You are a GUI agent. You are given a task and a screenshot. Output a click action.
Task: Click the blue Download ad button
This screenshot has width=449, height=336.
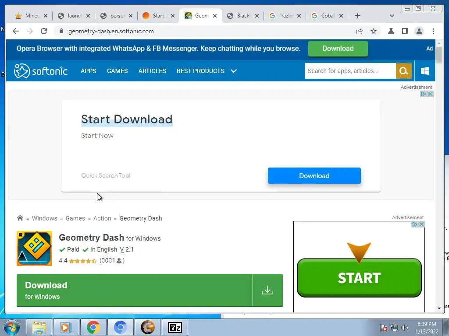[314, 176]
